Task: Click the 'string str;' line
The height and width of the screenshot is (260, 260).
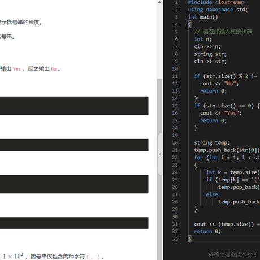Action: click(210, 54)
